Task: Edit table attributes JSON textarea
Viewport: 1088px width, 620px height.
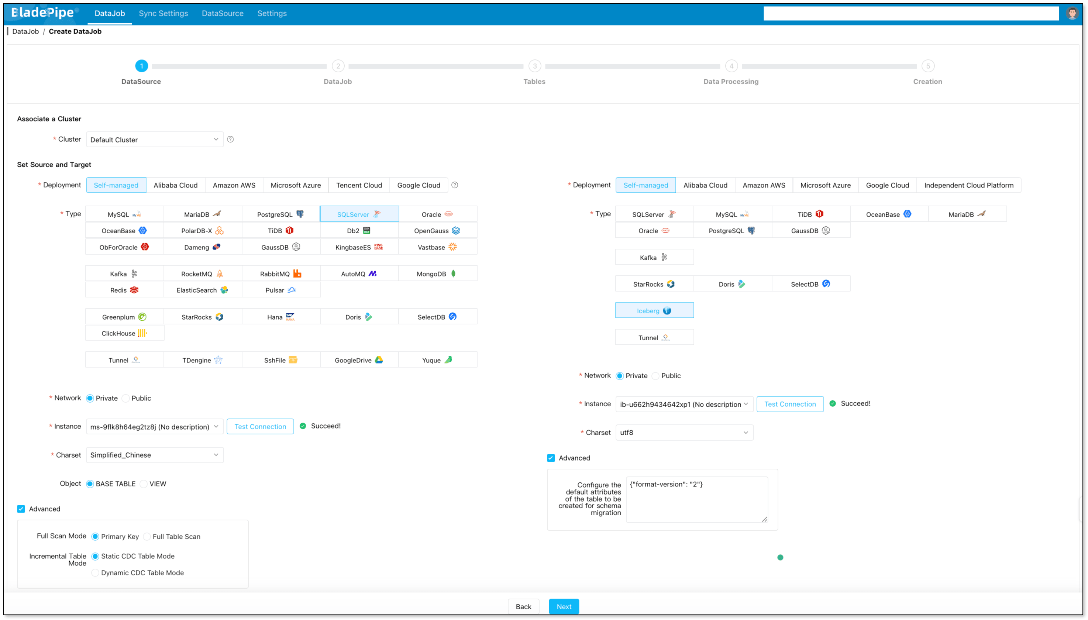Action: [697, 499]
